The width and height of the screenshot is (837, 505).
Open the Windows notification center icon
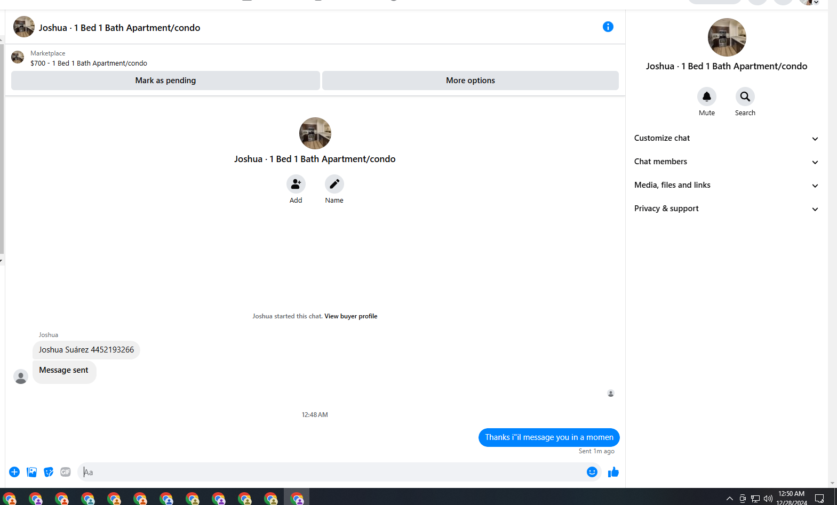tap(819, 499)
